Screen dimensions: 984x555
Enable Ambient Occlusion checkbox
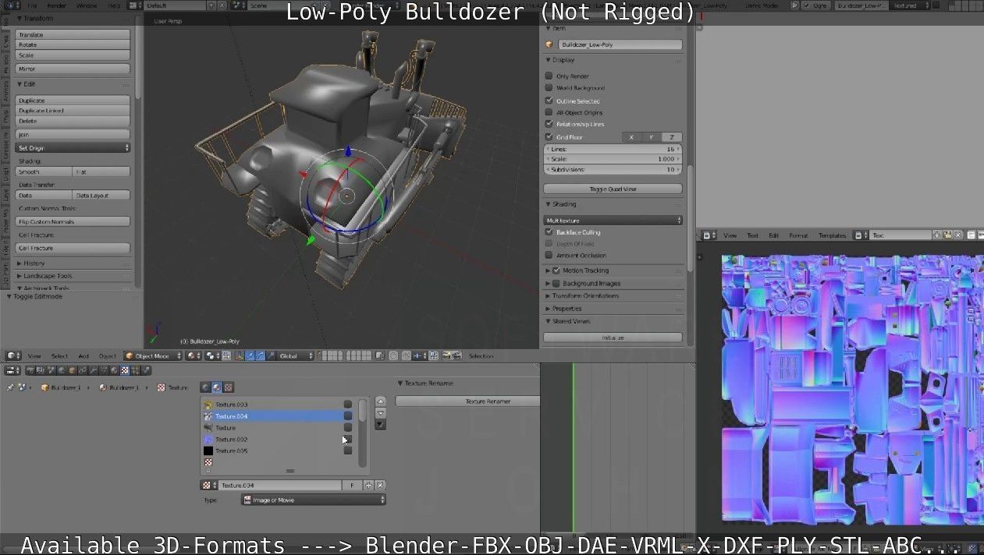pyautogui.click(x=549, y=255)
